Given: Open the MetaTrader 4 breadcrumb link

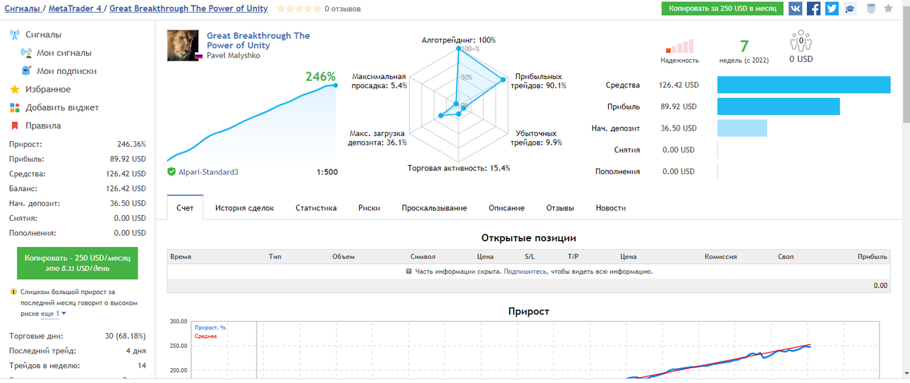Looking at the screenshot, I should (x=75, y=8).
